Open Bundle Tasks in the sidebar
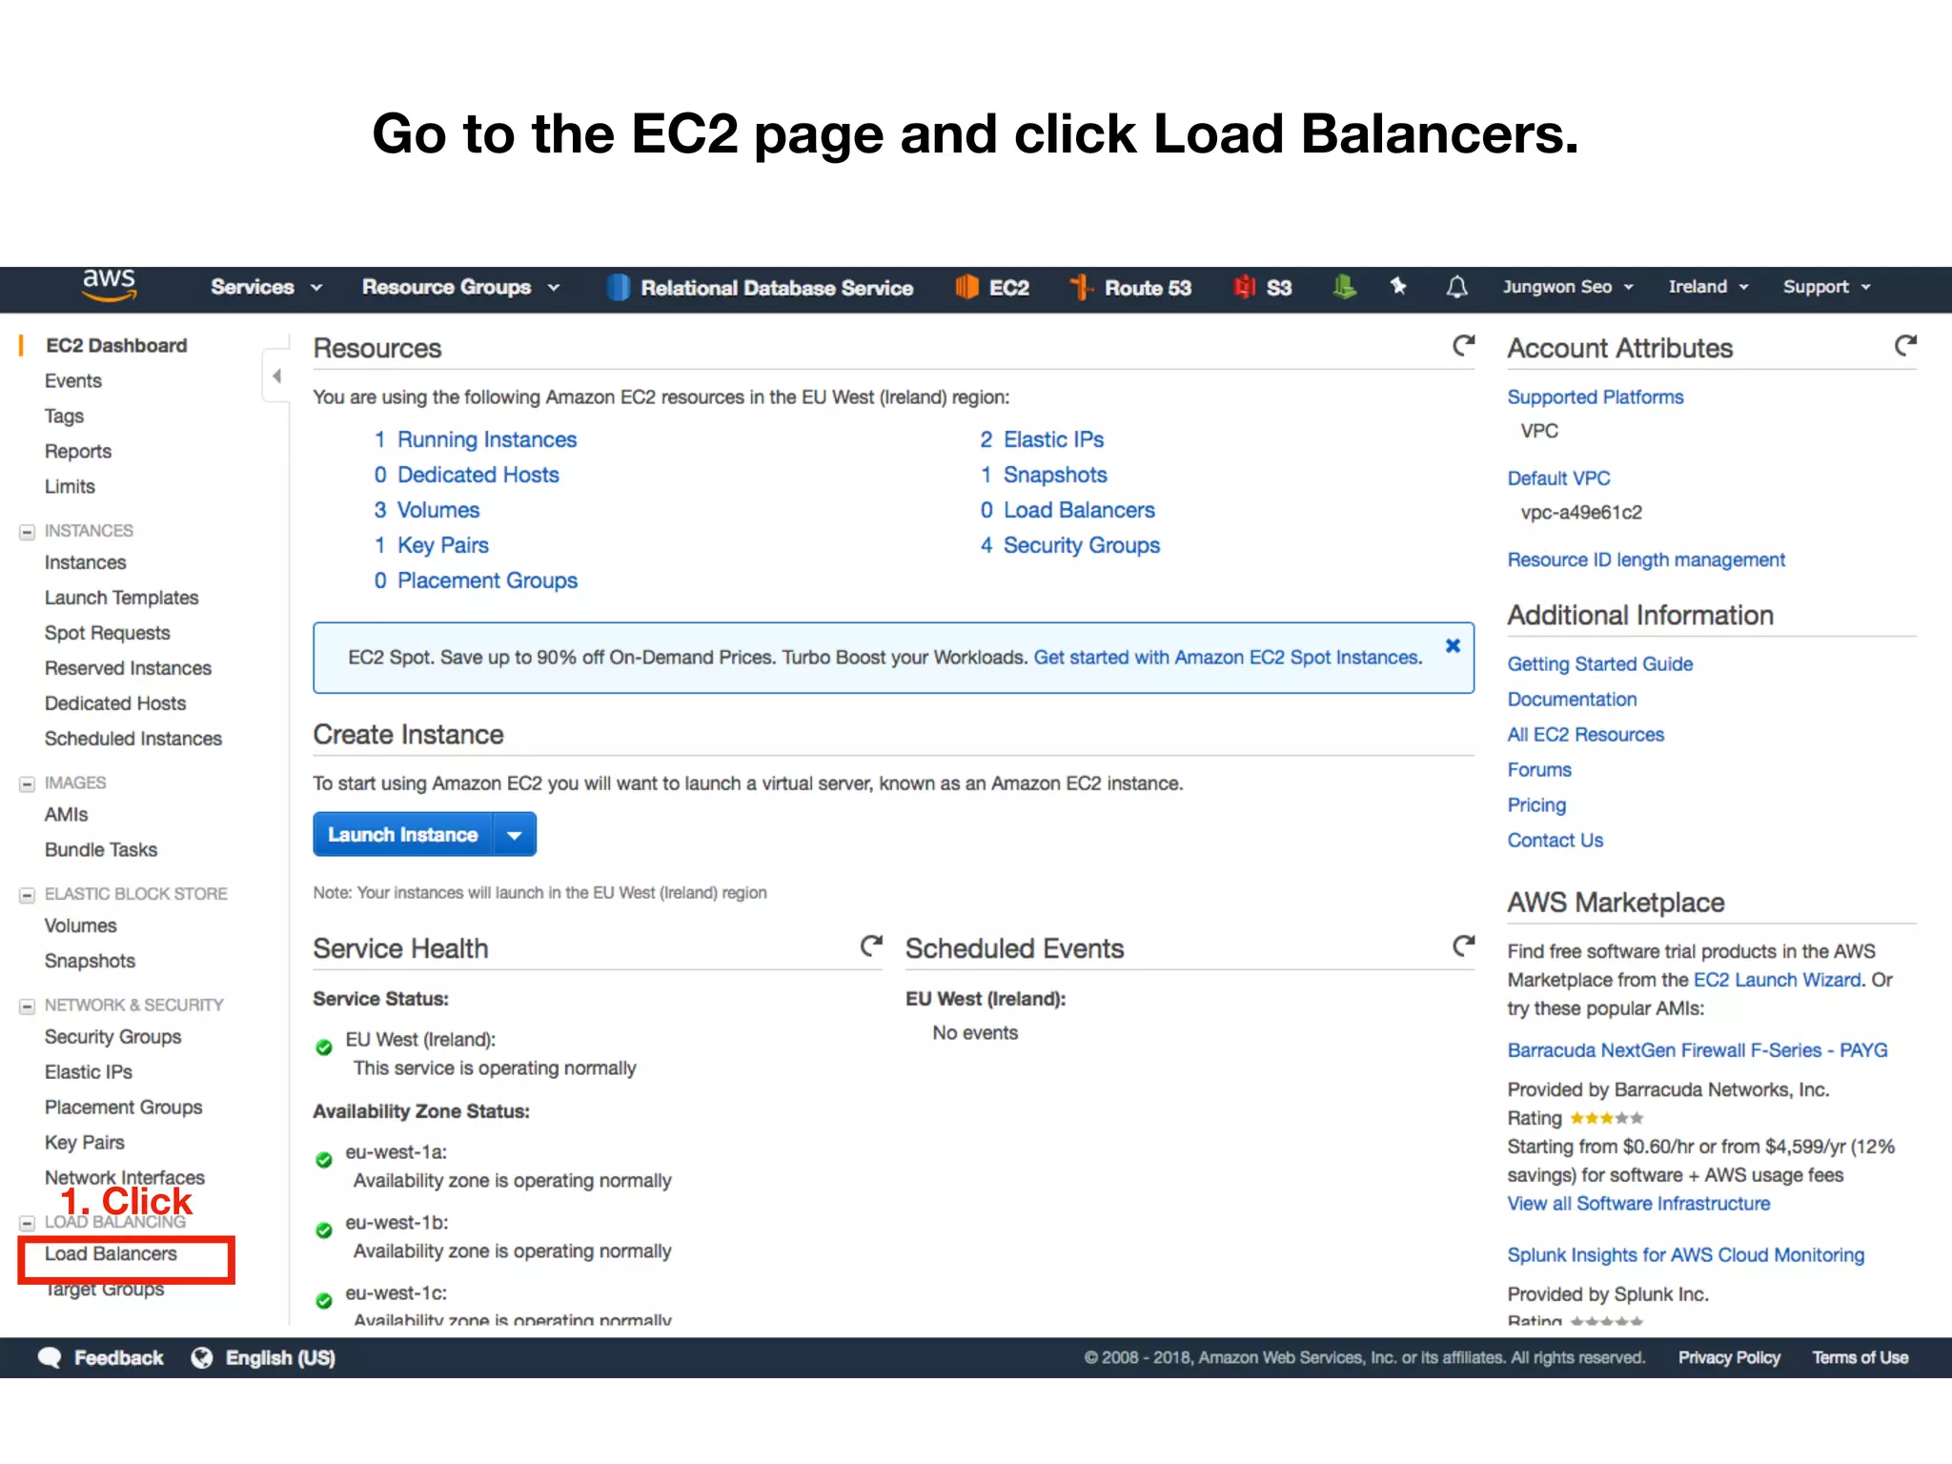 101,849
